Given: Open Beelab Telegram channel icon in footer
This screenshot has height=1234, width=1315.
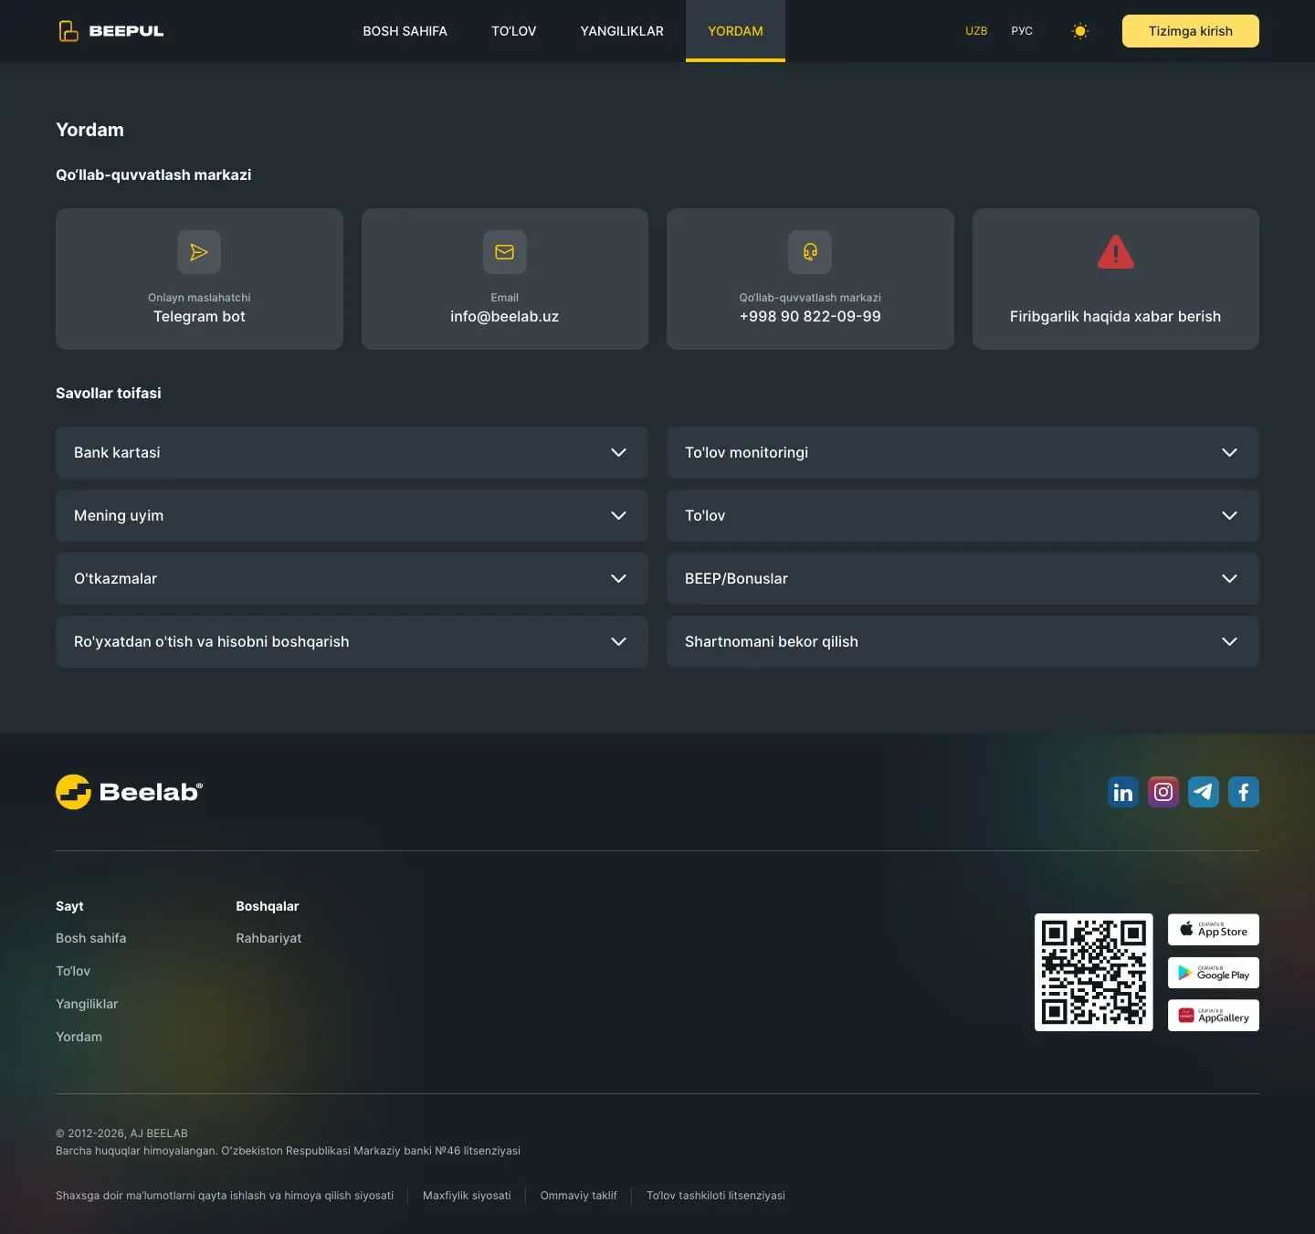Looking at the screenshot, I should click(1204, 792).
